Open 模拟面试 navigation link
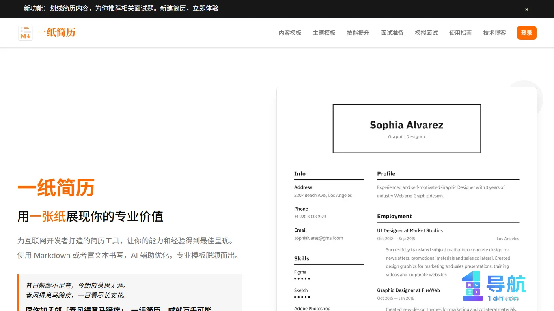This screenshot has height=311, width=554. (x=426, y=33)
